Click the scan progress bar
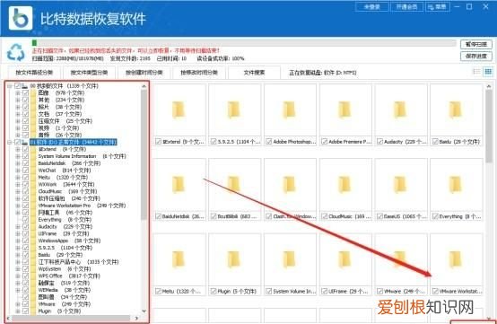Viewport: 497px width, 324px height. coord(244,43)
